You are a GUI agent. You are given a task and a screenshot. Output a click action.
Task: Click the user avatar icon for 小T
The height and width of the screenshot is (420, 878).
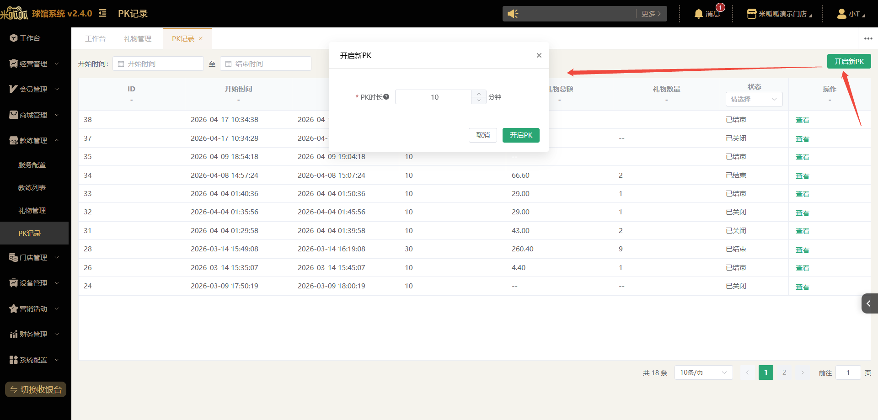tap(841, 14)
